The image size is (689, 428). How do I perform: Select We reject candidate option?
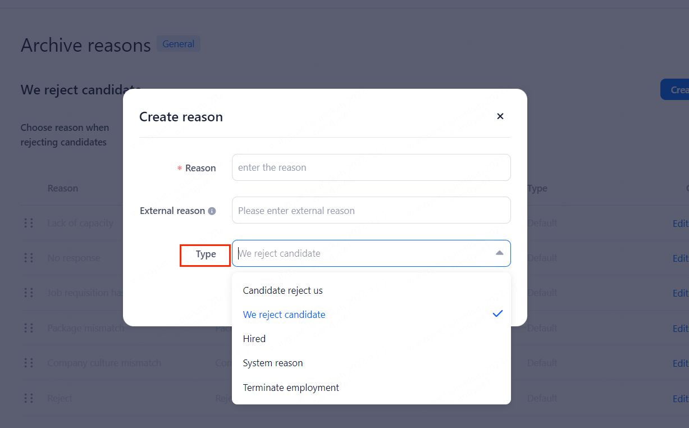pos(284,315)
